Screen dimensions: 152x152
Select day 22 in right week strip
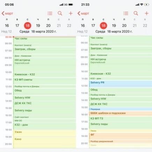pyautogui.click(x=145, y=26)
